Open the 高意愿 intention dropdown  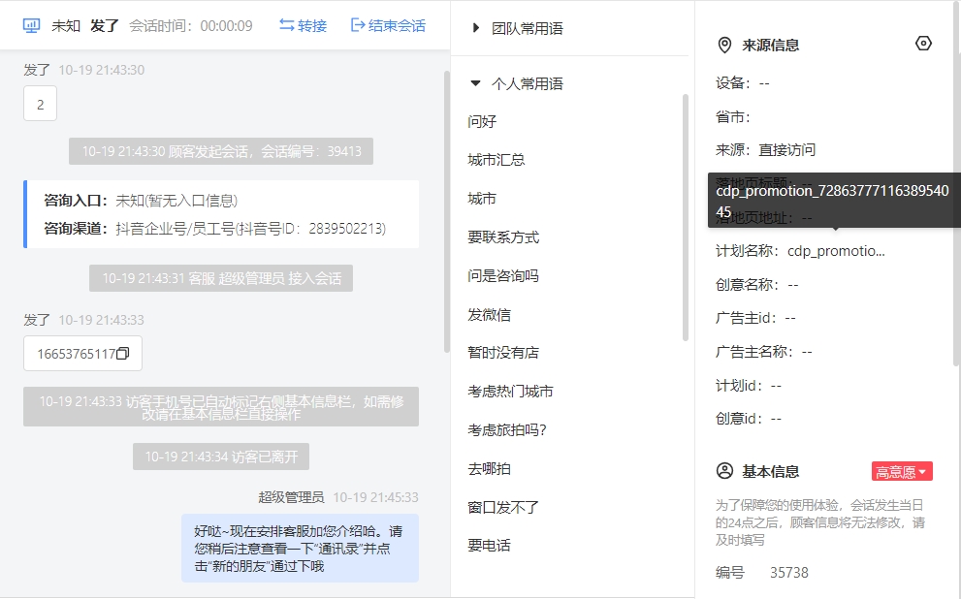point(902,472)
